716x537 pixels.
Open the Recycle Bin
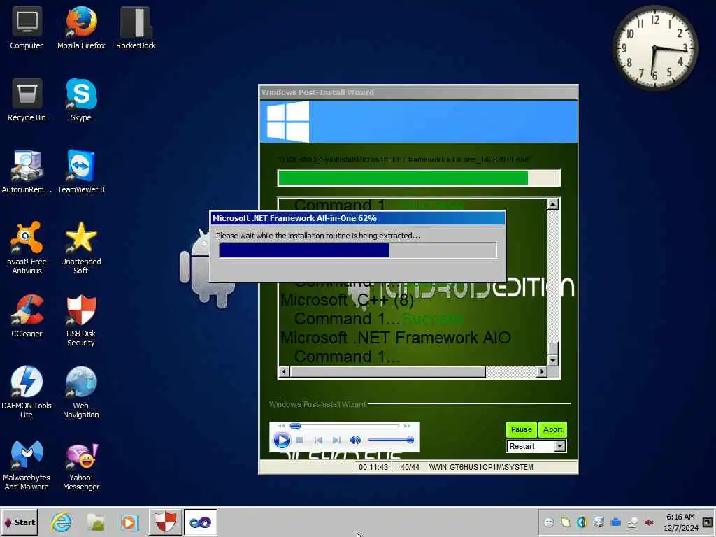tap(27, 99)
